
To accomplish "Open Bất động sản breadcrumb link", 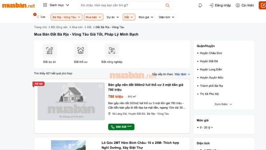I will coord(59,27).
